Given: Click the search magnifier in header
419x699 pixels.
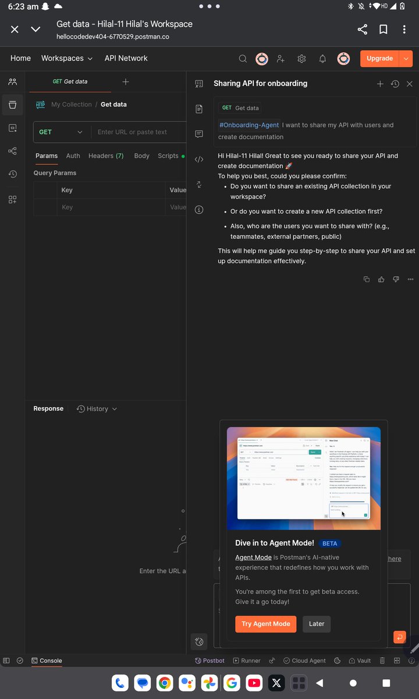Looking at the screenshot, I should 243,58.
